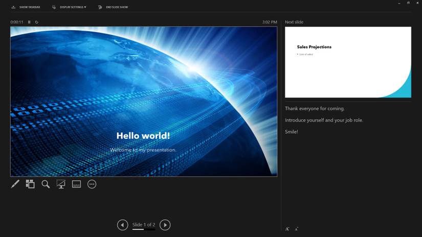Click End Slide Show button
Screen dimensions: 422x237
tap(113, 7)
